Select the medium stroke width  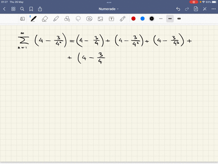(170, 19)
